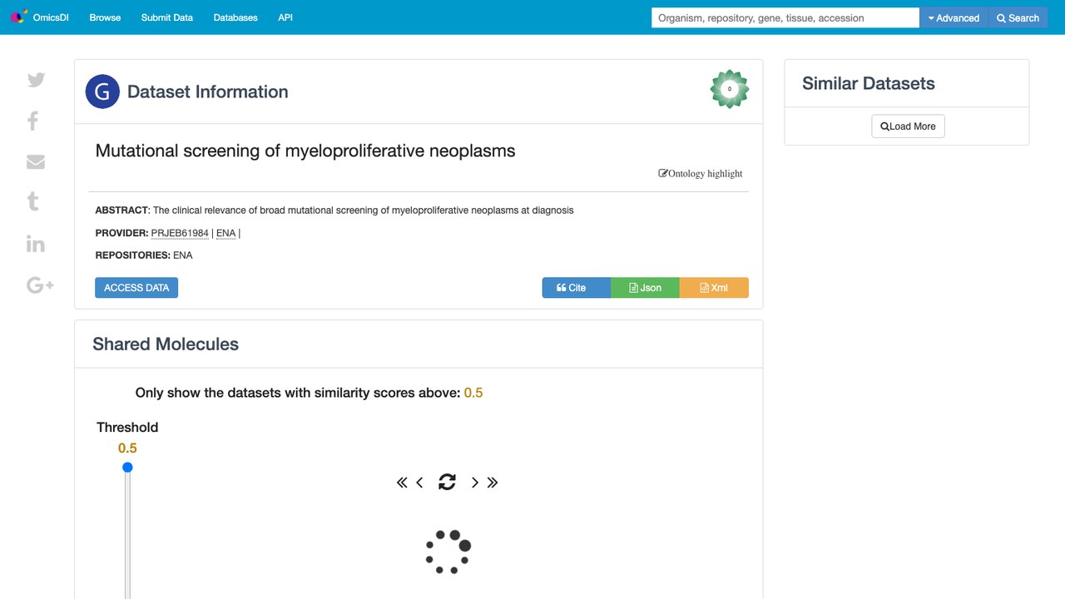Open the Advanced search dropdown
Image resolution: width=1065 pixels, height=599 pixels.
pyautogui.click(x=954, y=17)
